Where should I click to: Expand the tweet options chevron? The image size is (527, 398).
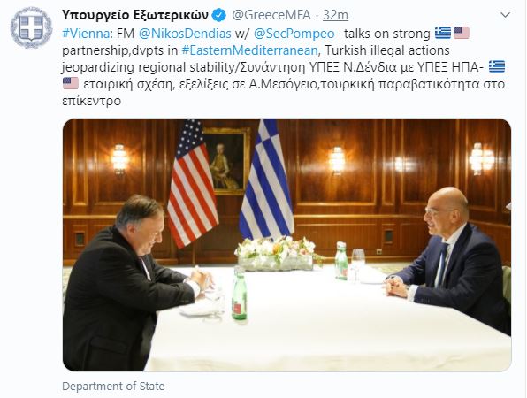coord(505,15)
